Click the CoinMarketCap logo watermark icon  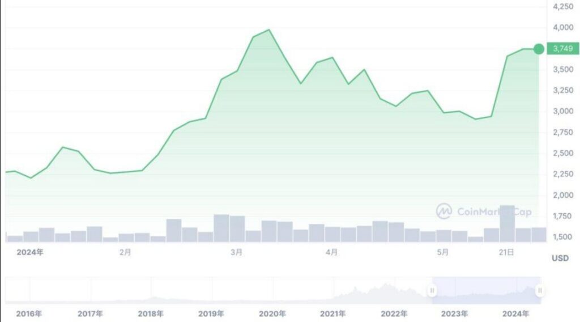443,211
